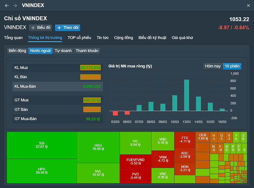Add chart via the Biểu đồ button

(x=40, y=28)
